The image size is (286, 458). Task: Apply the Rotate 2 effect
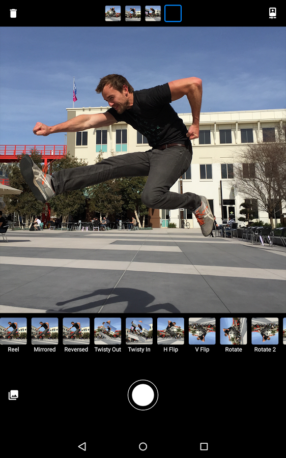[265, 335]
